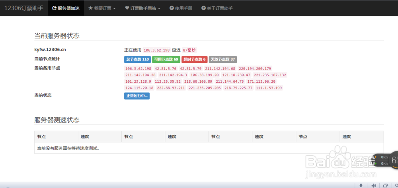This screenshot has height=188, width=398.
Task: Select backup node 124.115.20.18
Action: pyautogui.click(x=139, y=88)
